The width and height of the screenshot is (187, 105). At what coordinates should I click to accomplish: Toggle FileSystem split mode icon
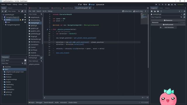25,60
